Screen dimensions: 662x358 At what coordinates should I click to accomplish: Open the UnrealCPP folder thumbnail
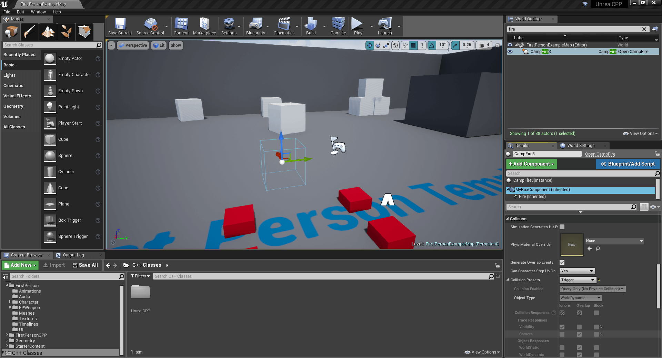tap(140, 292)
